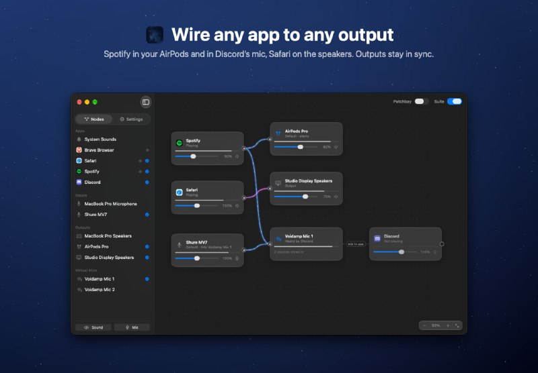Click '2 sources wired in' text
This screenshot has width=538, height=373.
pyautogui.click(x=289, y=252)
